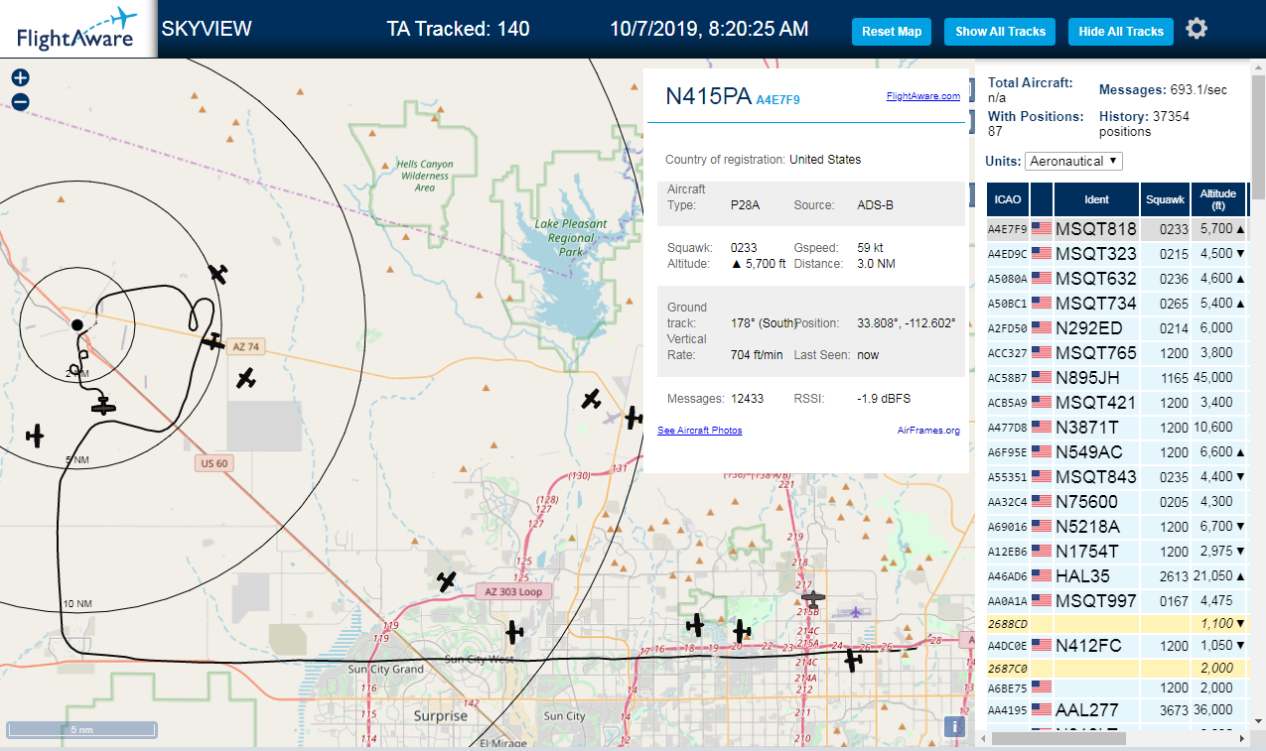Zoom out the map with minus icon
The width and height of the screenshot is (1266, 751).
20,101
